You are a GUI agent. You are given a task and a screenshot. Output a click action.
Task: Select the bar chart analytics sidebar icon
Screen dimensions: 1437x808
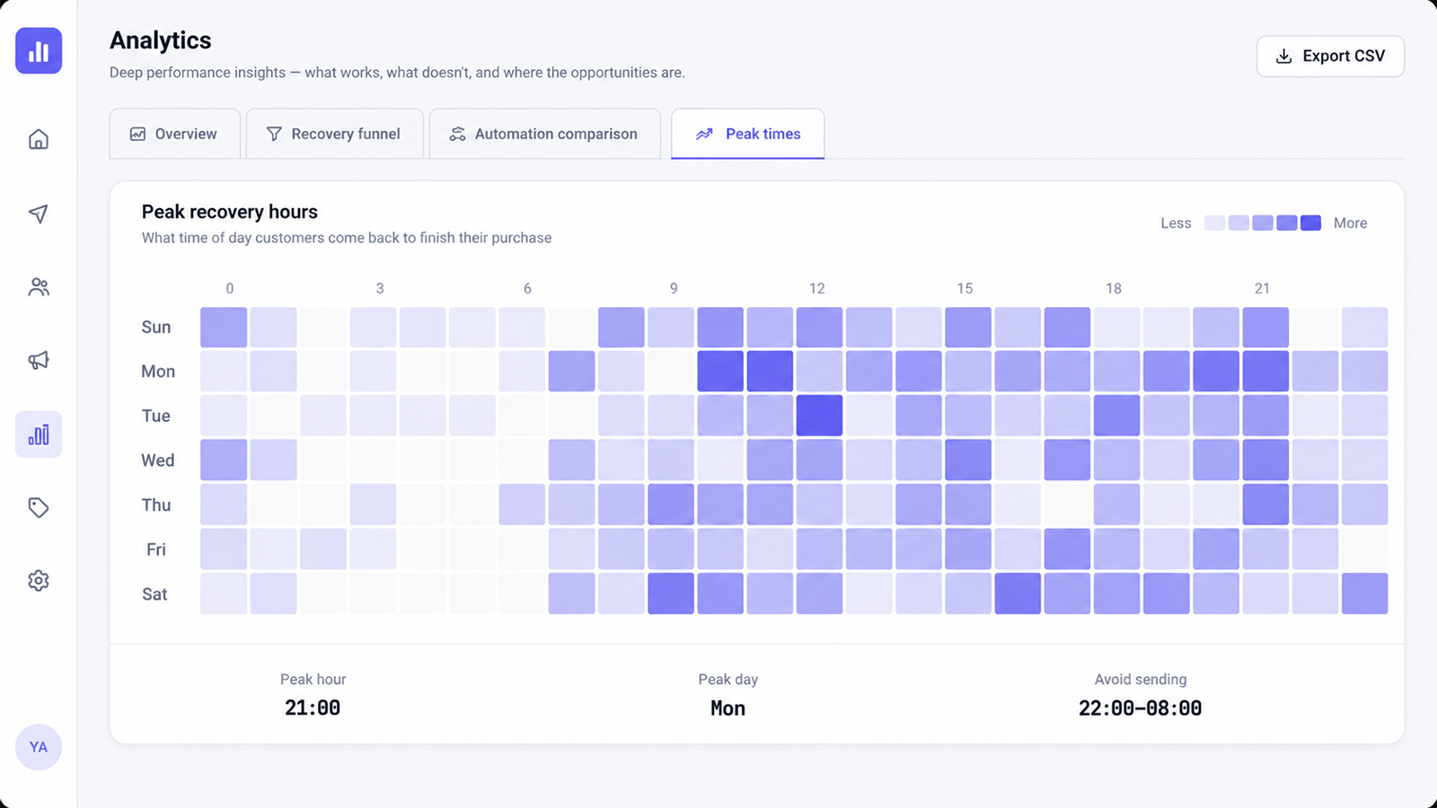coord(38,435)
